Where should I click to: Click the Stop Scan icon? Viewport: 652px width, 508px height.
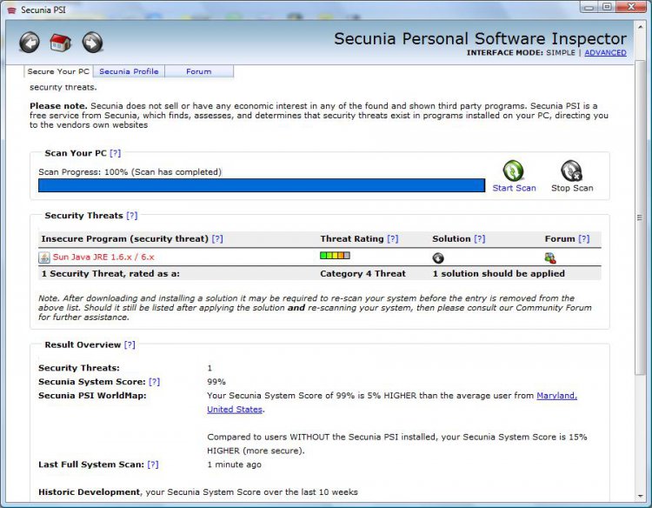572,170
